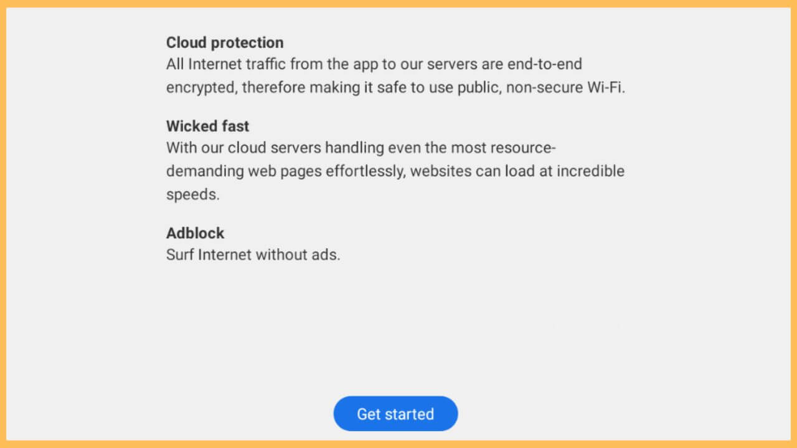797x448 pixels.
Task: Click the orange border at the bottom
Action: click(x=398, y=444)
